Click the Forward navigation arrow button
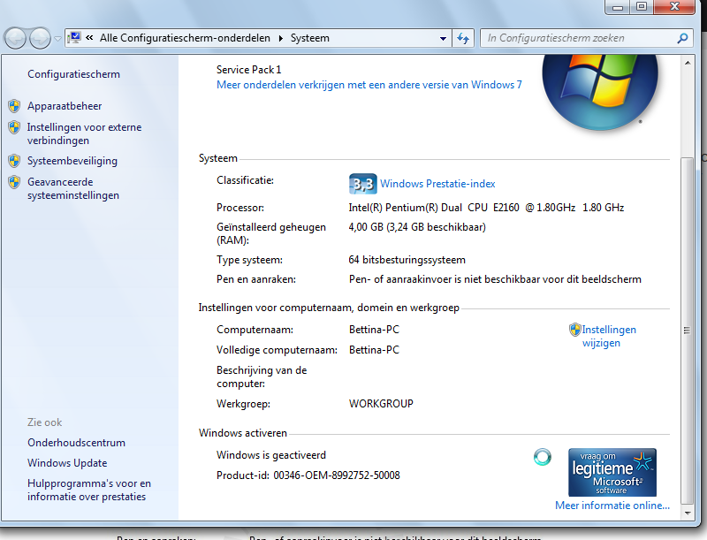 (x=40, y=38)
